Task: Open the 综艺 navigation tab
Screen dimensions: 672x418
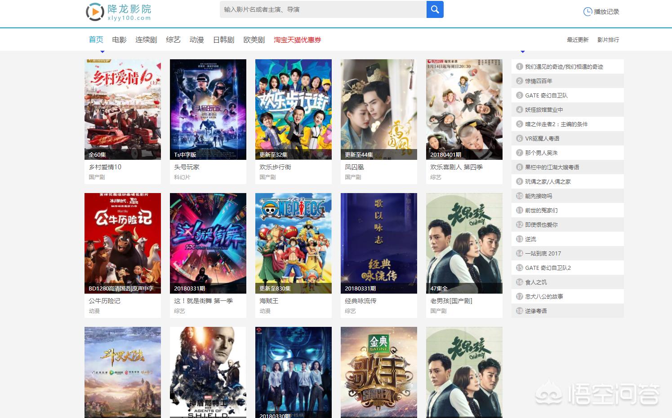Action: [173, 40]
